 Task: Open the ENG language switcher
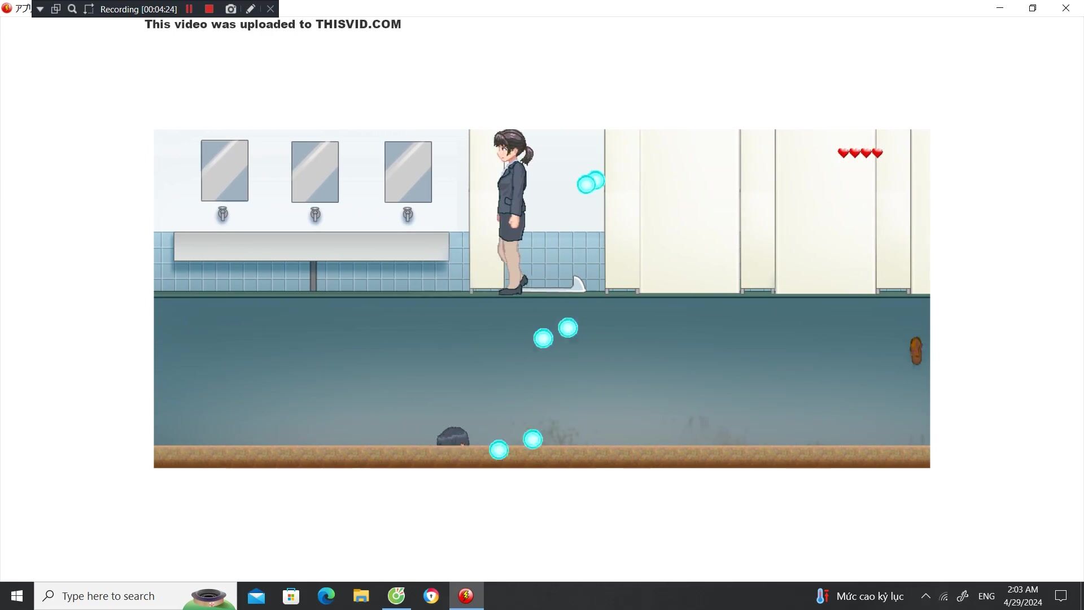[986, 596]
